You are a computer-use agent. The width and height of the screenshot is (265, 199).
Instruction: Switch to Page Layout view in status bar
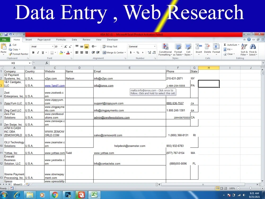click(222, 188)
